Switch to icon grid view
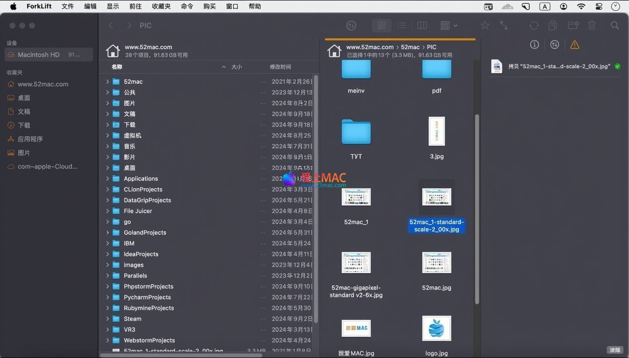This screenshot has width=629, height=358. (x=382, y=25)
